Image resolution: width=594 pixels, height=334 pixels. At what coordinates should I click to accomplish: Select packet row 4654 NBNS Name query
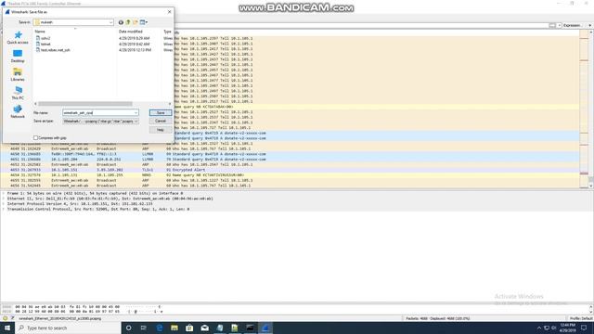click(x=290, y=175)
